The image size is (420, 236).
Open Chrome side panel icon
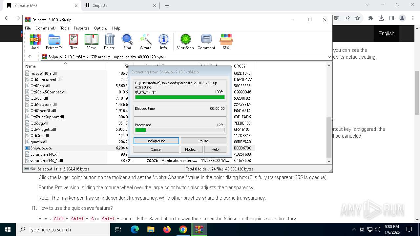(x=392, y=18)
